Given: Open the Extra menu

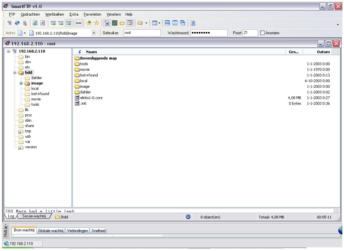Looking at the screenshot, I should (x=74, y=15).
